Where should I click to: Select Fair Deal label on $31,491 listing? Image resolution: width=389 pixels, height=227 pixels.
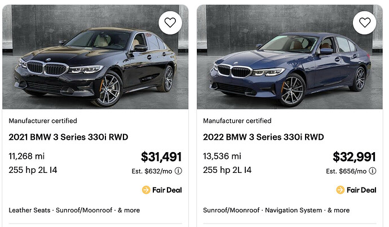click(x=167, y=190)
